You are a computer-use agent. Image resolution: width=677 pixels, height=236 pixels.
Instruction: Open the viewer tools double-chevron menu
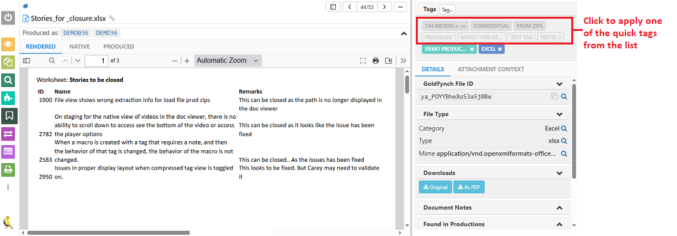pyautogui.click(x=403, y=61)
